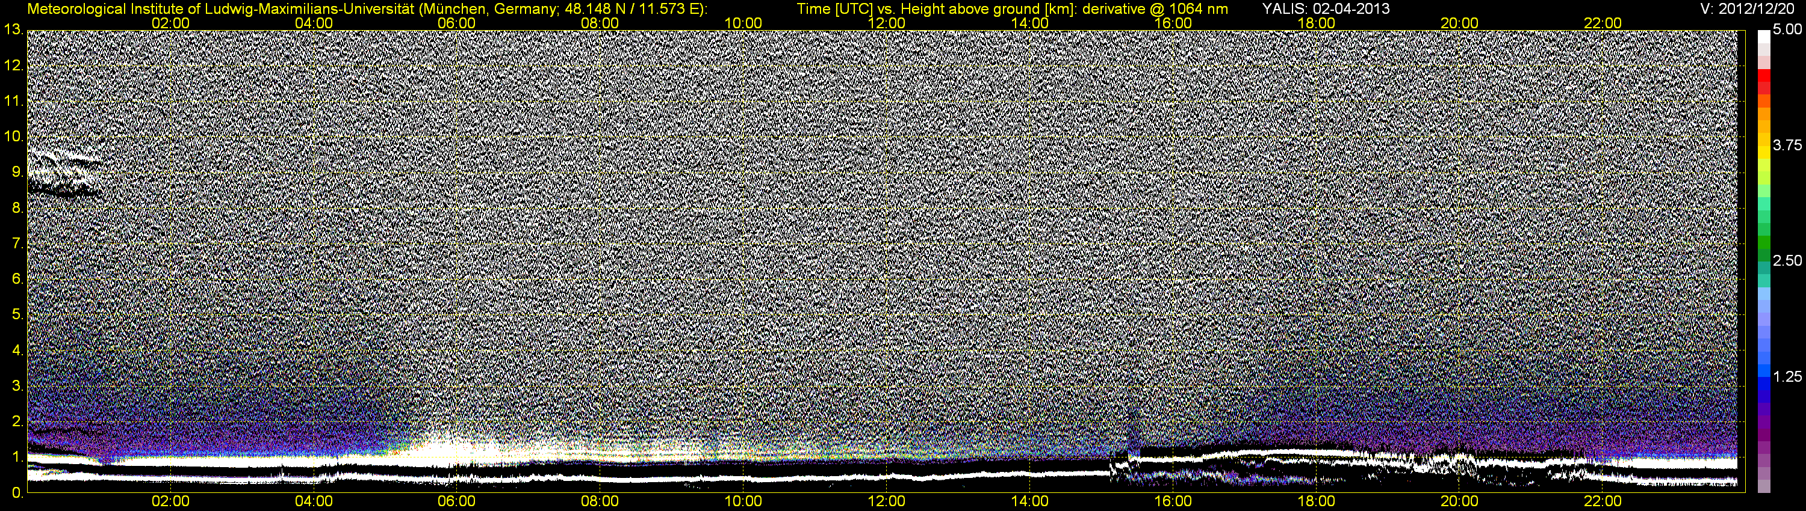Click the 5 km height axis label

pyautogui.click(x=17, y=314)
